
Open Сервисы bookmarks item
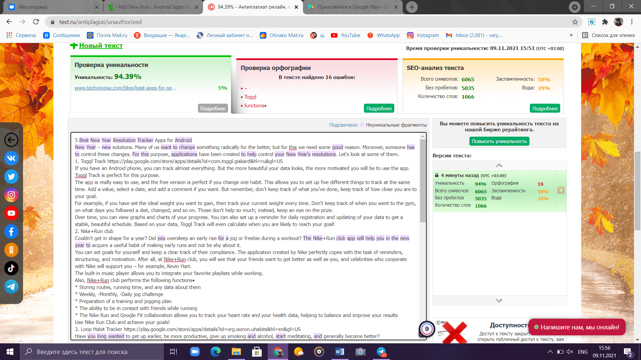(x=21, y=35)
